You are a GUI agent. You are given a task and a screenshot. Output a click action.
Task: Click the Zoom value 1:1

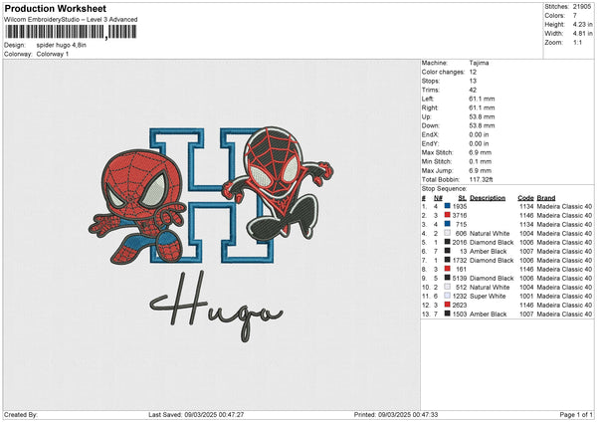(577, 43)
